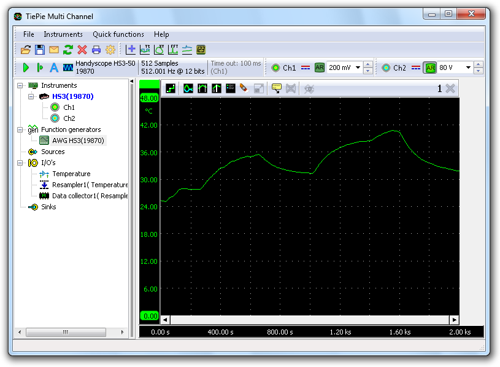Viewport: 500px width, 367px height.
Task: Start continuous measuring with green play button
Action: click(x=26, y=68)
